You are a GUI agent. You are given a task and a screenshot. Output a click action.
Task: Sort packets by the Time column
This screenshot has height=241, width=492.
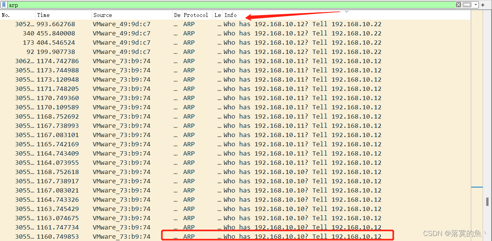64,15
